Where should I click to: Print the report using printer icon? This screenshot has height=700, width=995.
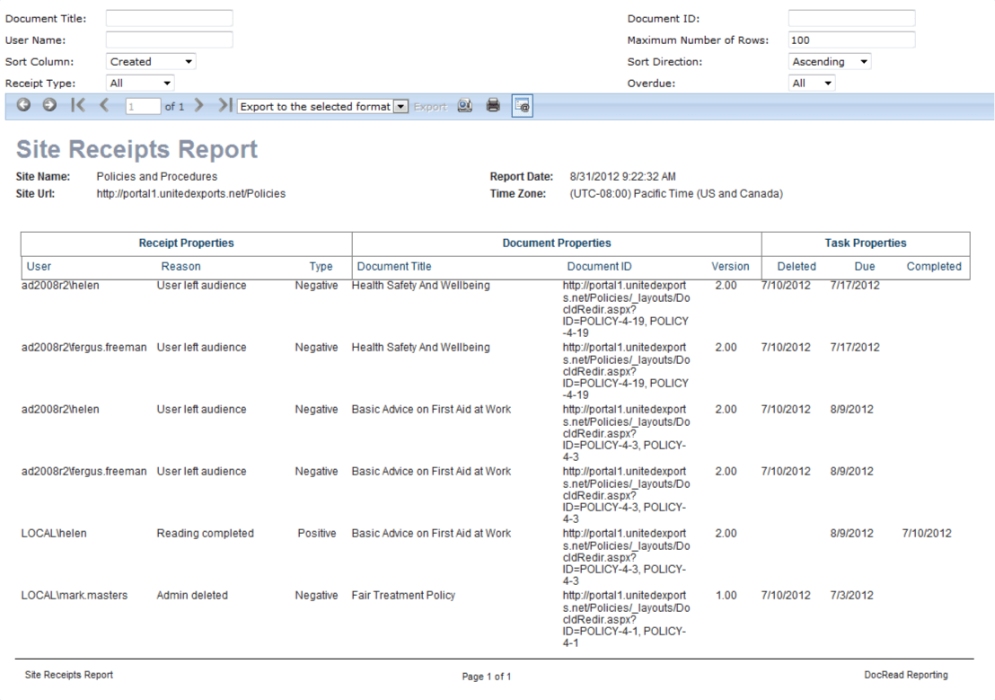492,106
